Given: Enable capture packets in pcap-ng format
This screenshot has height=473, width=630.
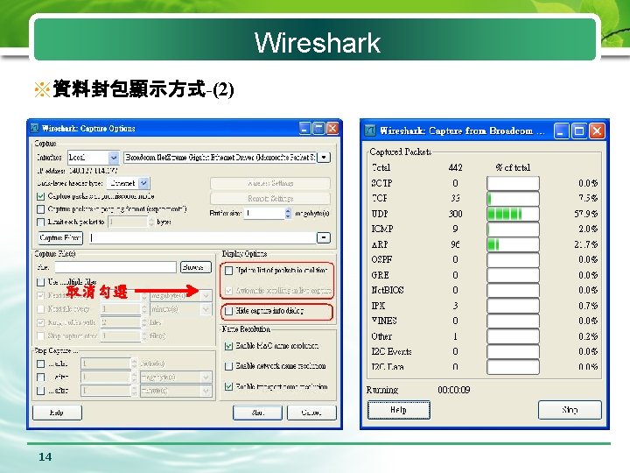Looking at the screenshot, I should pos(40,209).
